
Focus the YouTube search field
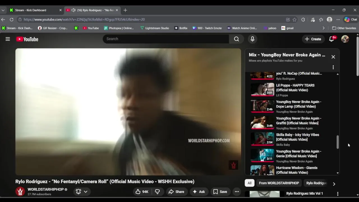(166, 39)
